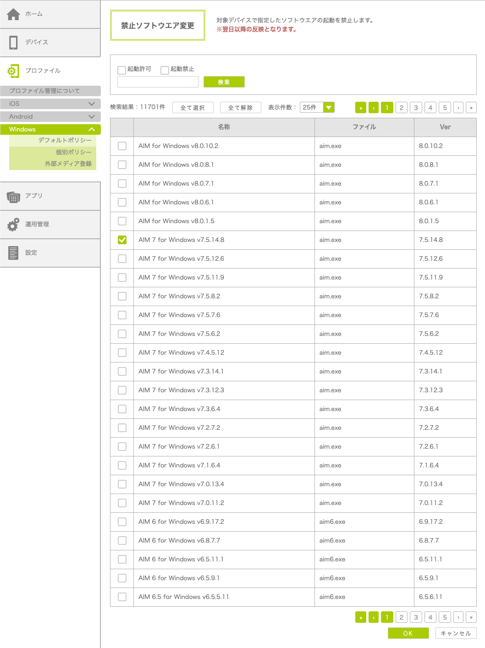Jump to last page using bottom pagination icon

click(471, 617)
